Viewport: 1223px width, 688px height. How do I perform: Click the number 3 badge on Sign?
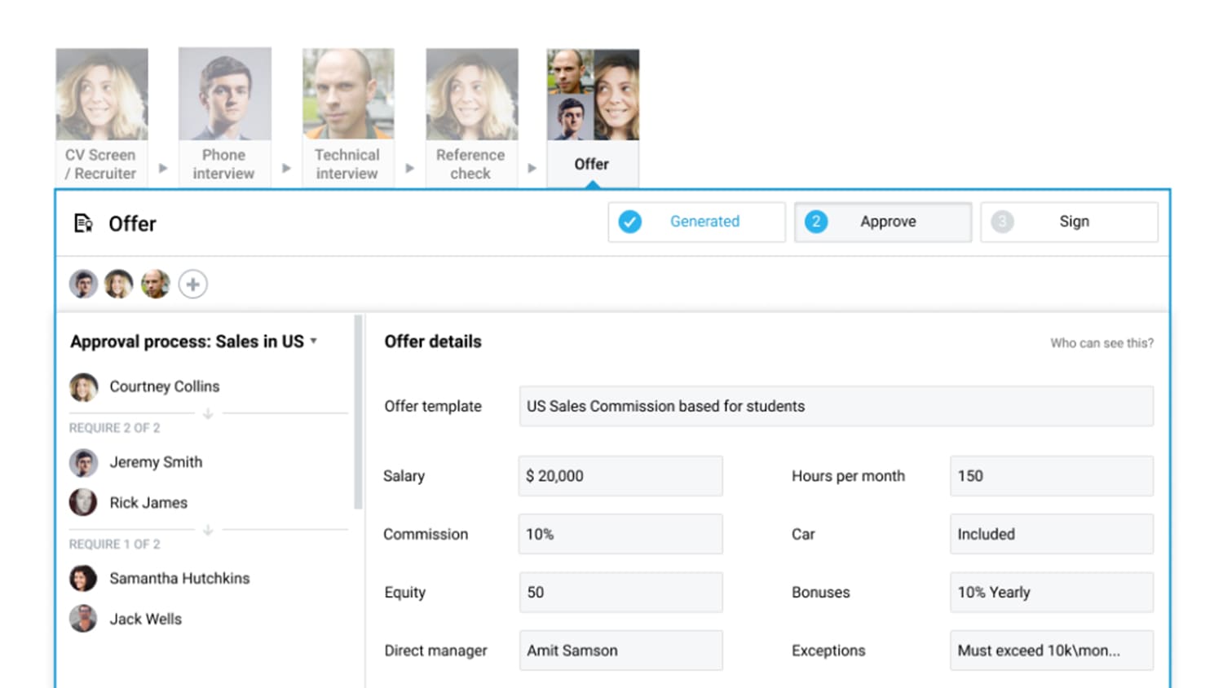click(x=1002, y=222)
